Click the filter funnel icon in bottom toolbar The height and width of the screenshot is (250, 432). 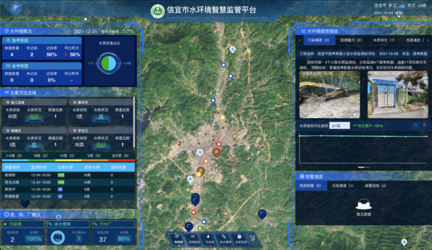[252, 237]
